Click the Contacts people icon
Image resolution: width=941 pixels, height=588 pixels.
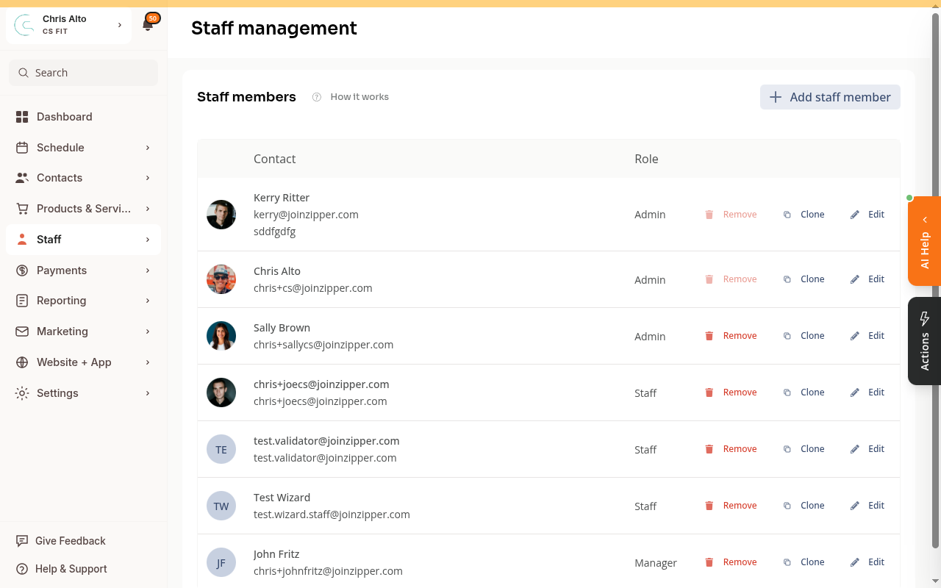(x=22, y=178)
